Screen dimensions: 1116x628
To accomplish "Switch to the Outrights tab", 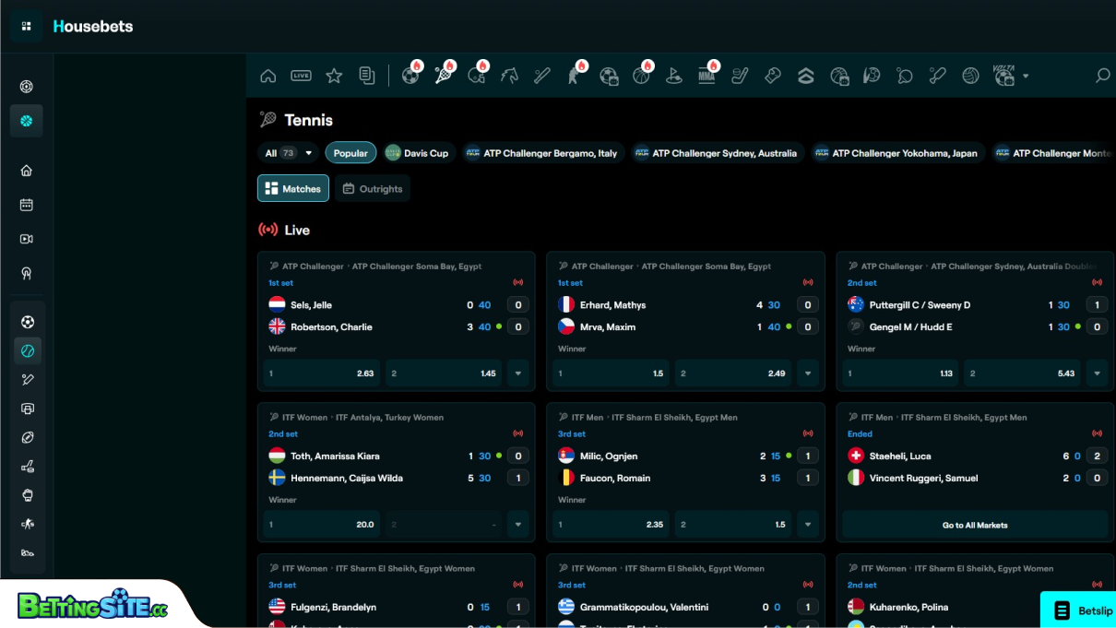I will (373, 188).
